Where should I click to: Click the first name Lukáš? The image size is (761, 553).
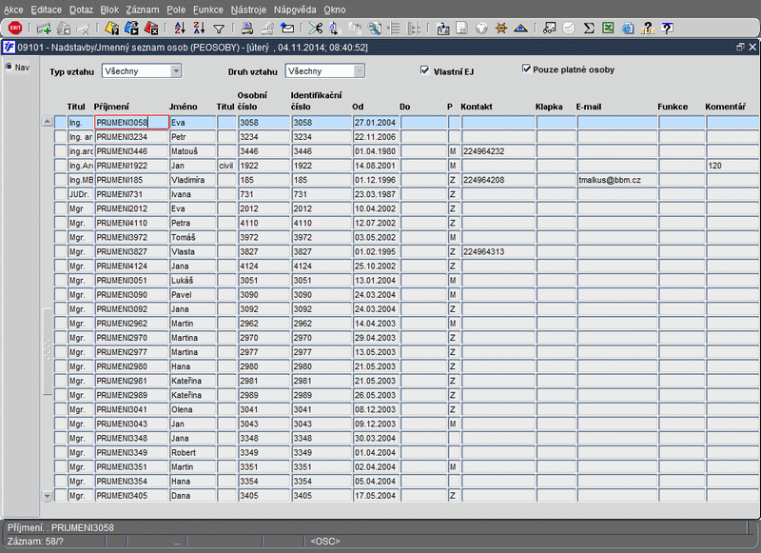pyautogui.click(x=193, y=280)
